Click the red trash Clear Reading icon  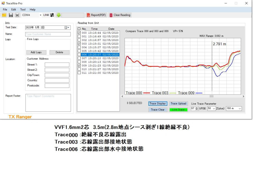(x=111, y=15)
